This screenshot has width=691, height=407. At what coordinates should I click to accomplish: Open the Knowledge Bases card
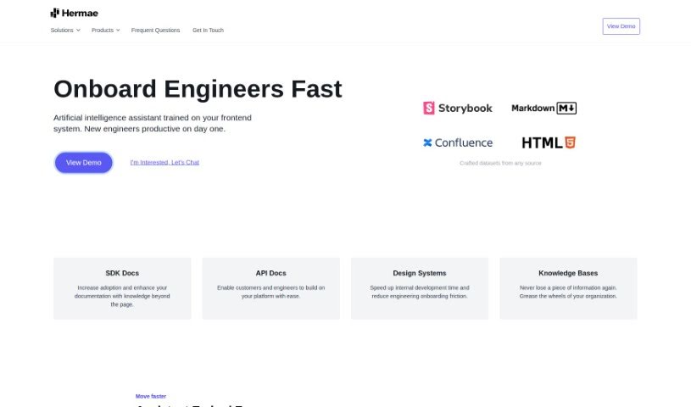(x=568, y=288)
